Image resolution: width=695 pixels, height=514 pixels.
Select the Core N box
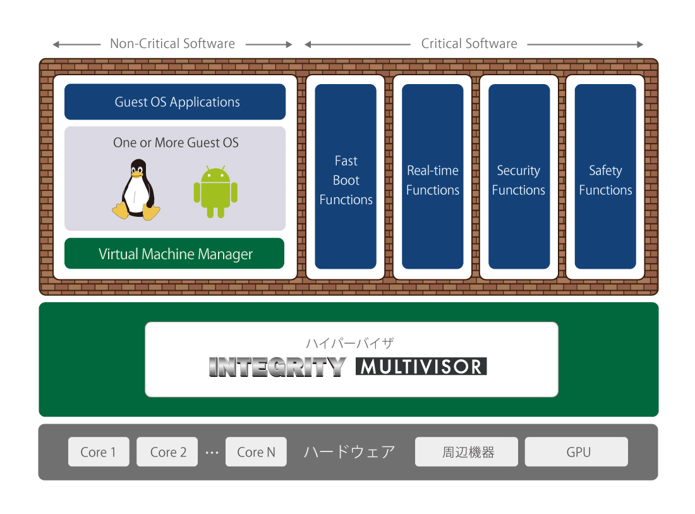(x=256, y=452)
